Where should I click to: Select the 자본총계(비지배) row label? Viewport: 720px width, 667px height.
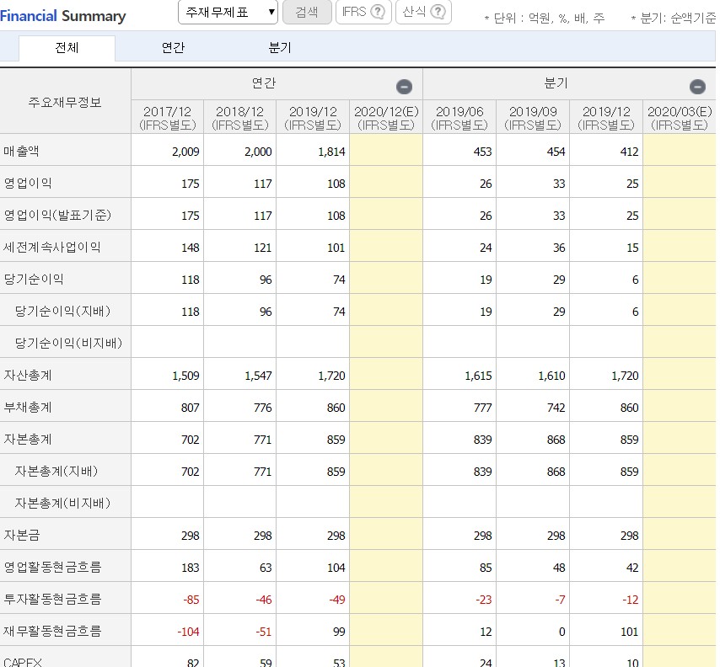pyautogui.click(x=63, y=504)
